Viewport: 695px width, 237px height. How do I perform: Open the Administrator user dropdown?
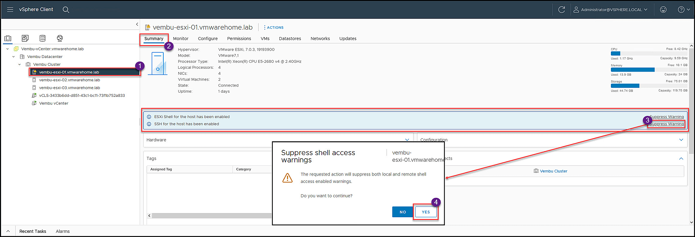[611, 10]
